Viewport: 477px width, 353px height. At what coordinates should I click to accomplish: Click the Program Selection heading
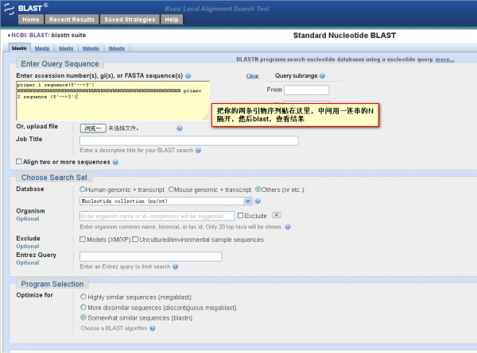tap(52, 284)
